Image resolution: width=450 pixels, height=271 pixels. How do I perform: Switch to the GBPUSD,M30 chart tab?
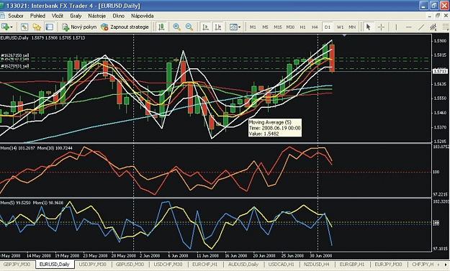coord(130,265)
